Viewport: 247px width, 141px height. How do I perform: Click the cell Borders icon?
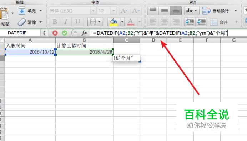pos(93,22)
